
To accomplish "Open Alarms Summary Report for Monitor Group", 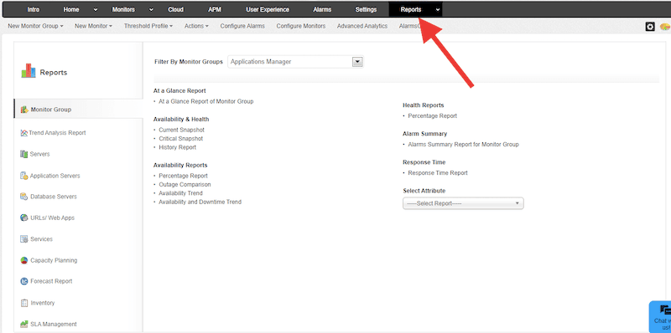I will [464, 144].
